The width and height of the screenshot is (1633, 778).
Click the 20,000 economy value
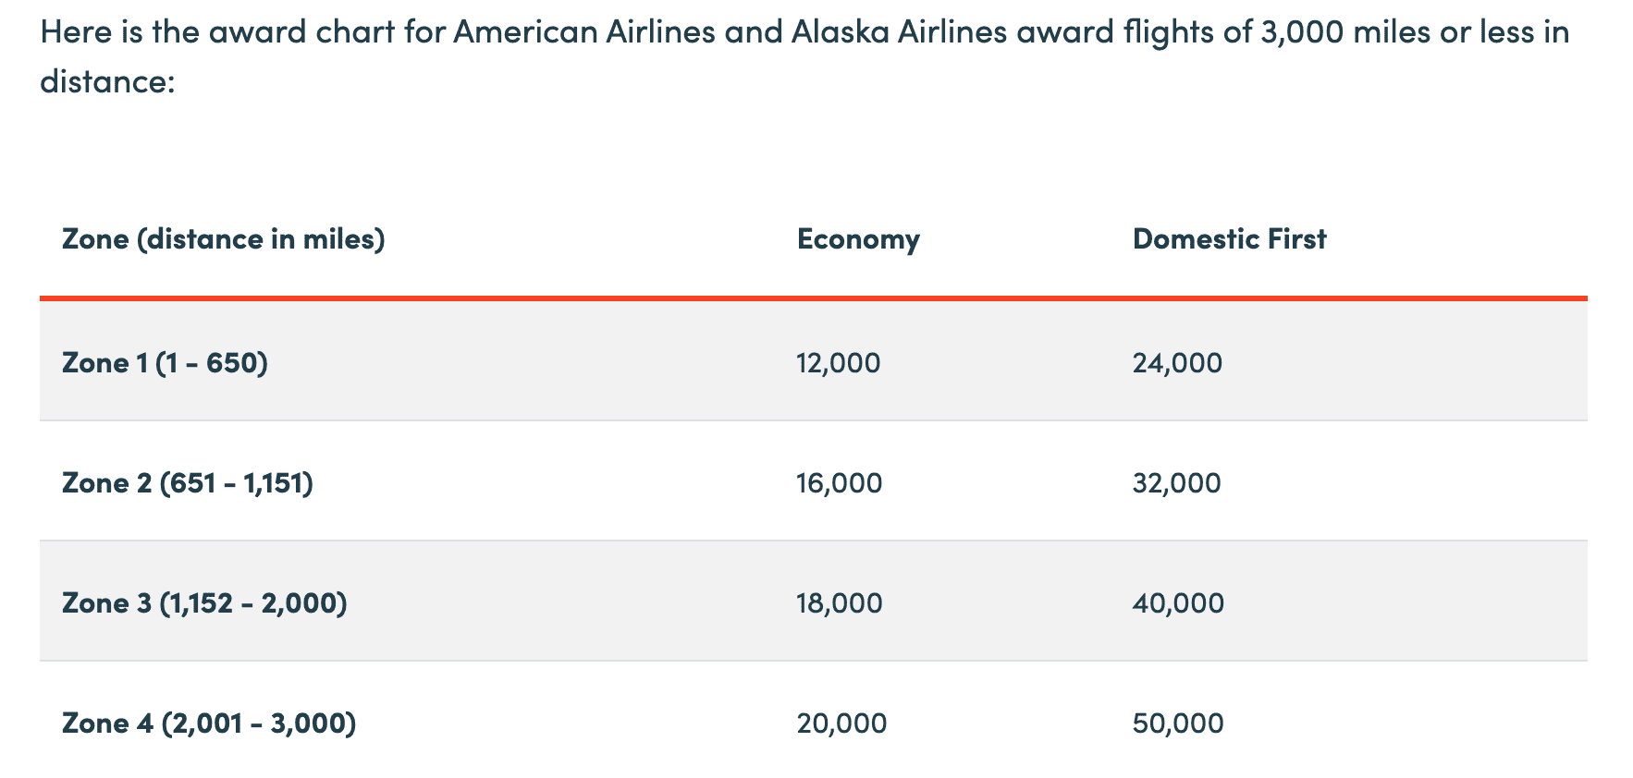point(841,723)
